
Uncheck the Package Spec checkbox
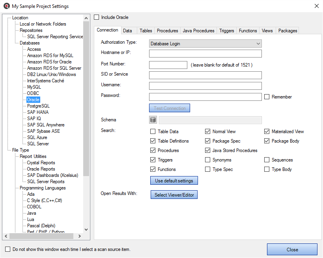click(x=207, y=141)
